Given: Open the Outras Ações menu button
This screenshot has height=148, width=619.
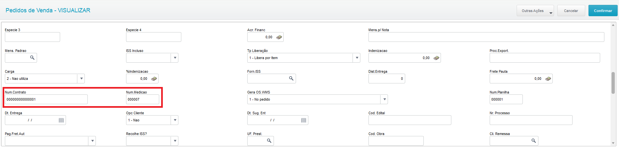Looking at the screenshot, I should pos(535,11).
